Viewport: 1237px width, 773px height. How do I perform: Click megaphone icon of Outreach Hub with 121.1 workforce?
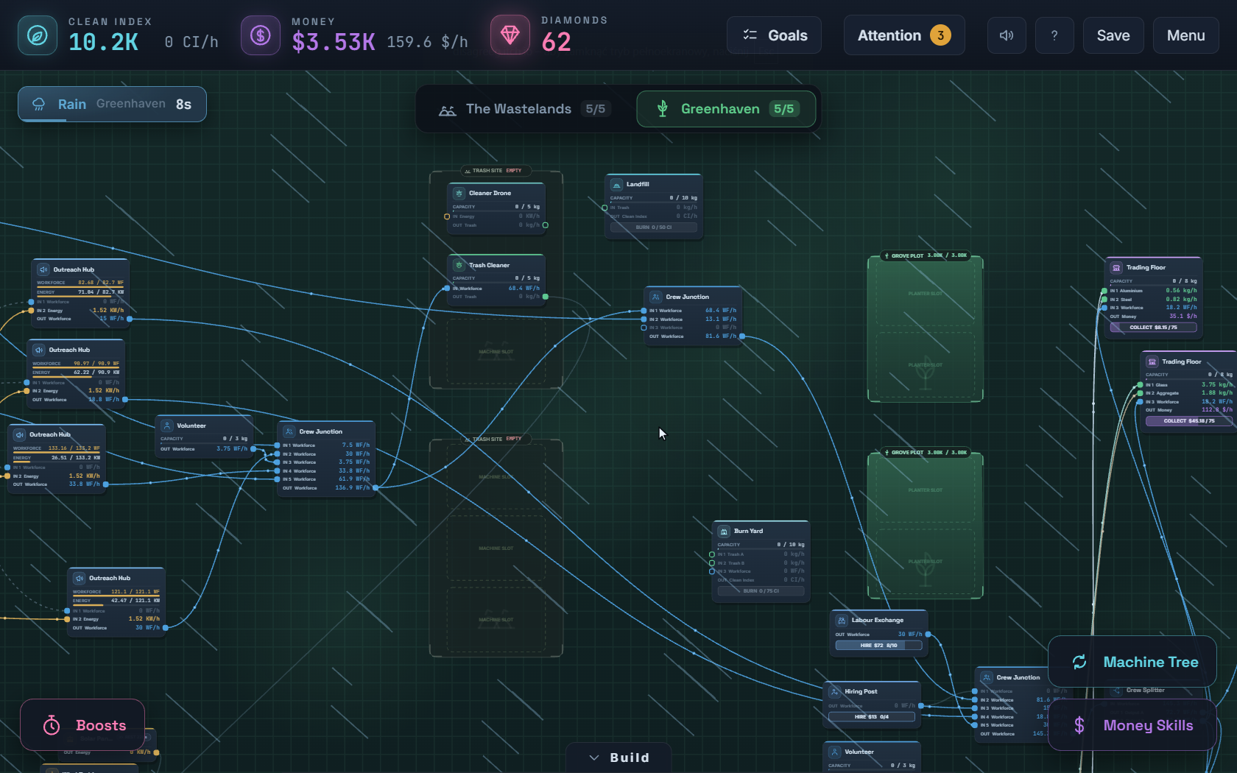80,578
